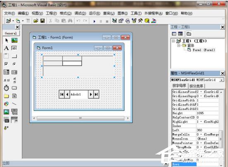Select the TextBox control tool
This screenshot has height=167, width=228.
pos(14,48)
